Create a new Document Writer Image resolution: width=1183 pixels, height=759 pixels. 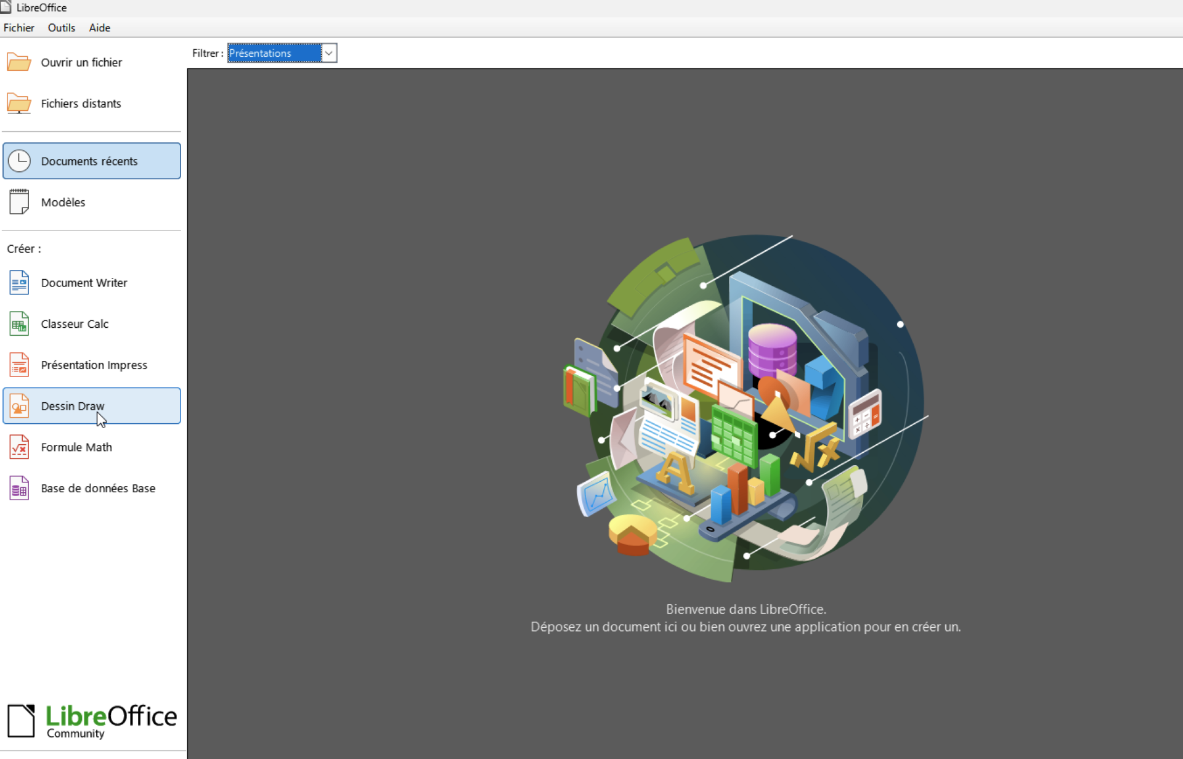92,283
